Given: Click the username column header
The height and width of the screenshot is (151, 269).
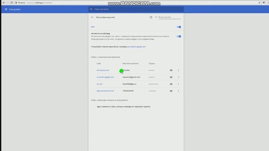Looking at the screenshot, I should click(130, 63).
